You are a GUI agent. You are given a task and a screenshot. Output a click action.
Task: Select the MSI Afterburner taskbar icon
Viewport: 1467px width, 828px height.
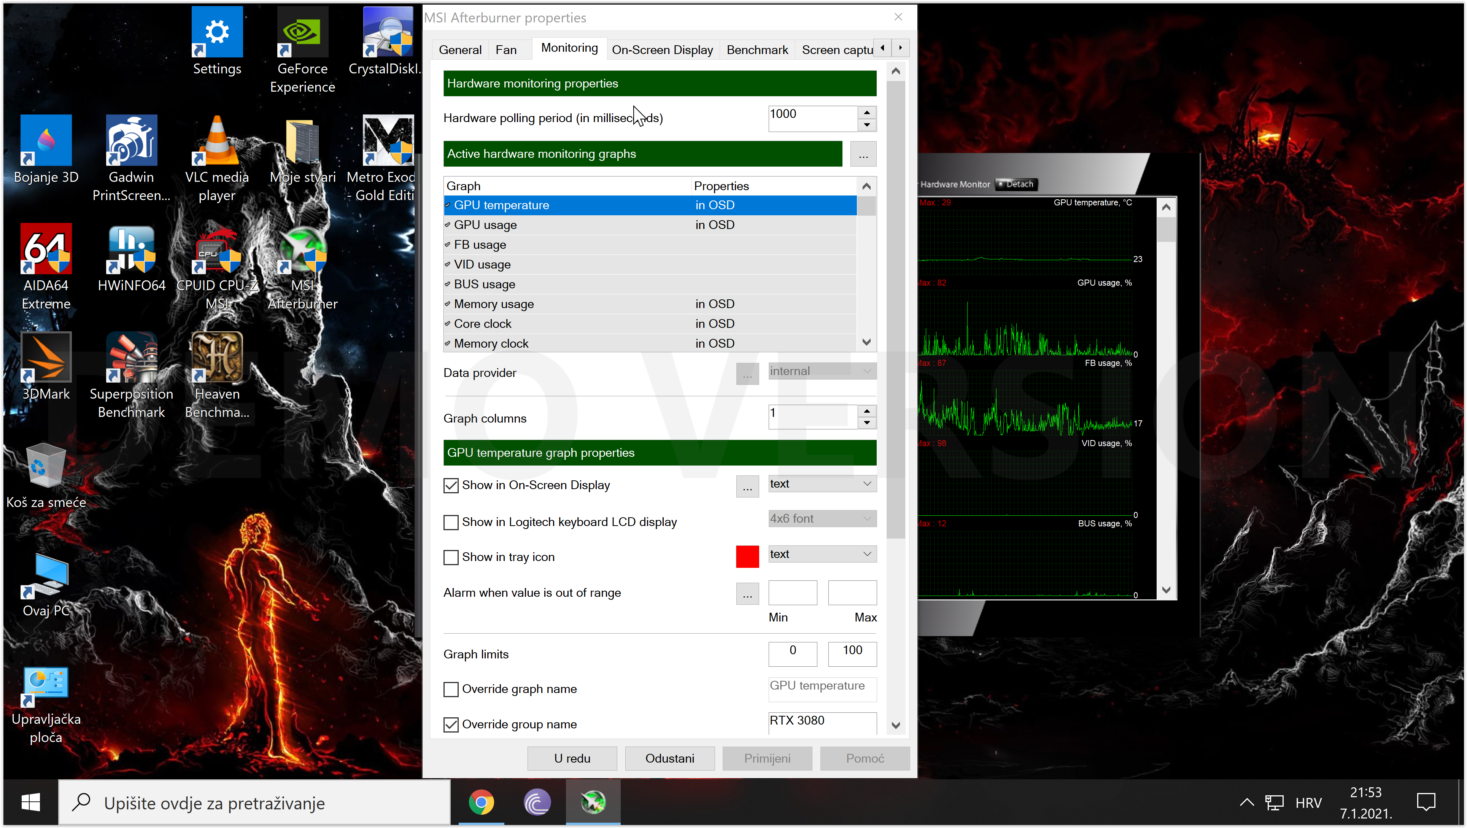(x=593, y=803)
